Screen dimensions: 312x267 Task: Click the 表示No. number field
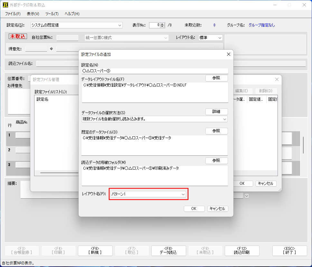[155, 25]
